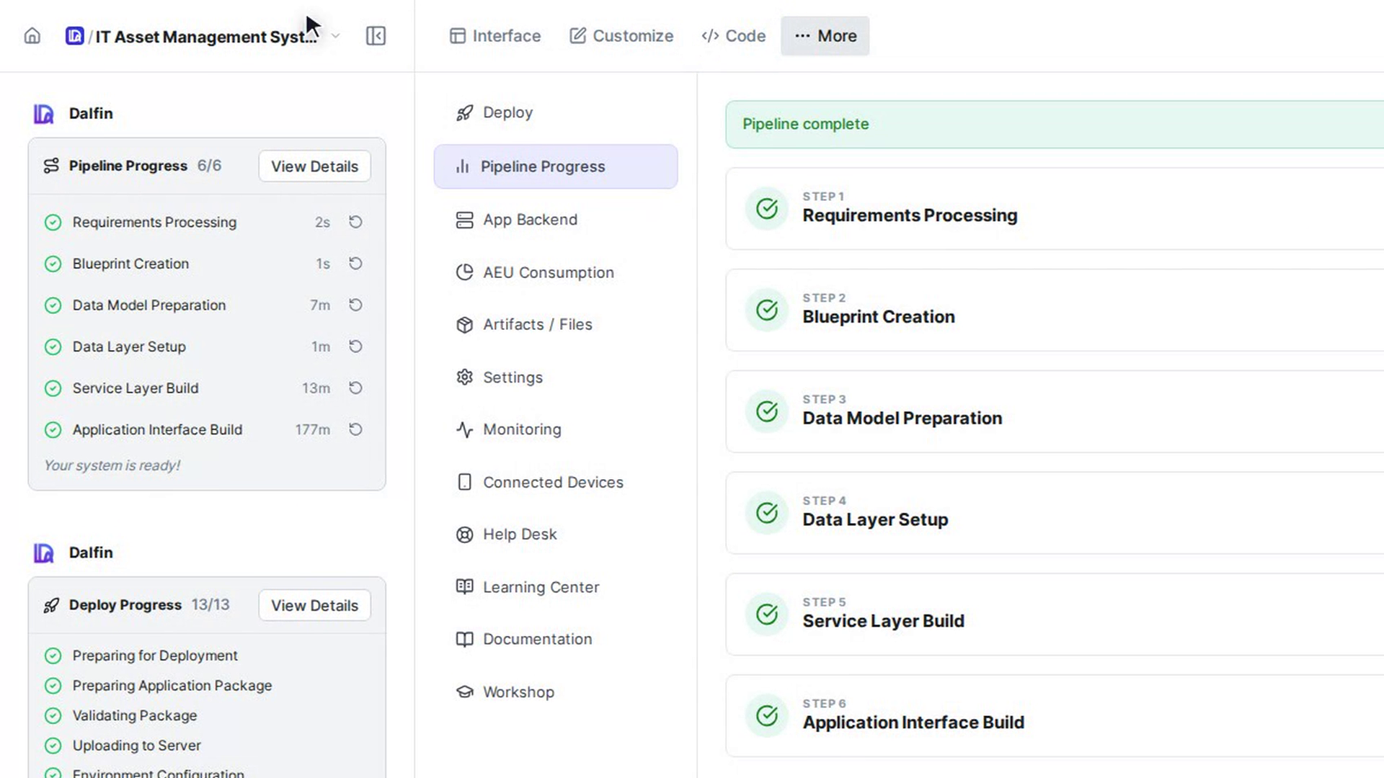1384x778 pixels.
Task: Click View Details for Pipeline Progress
Action: click(314, 166)
